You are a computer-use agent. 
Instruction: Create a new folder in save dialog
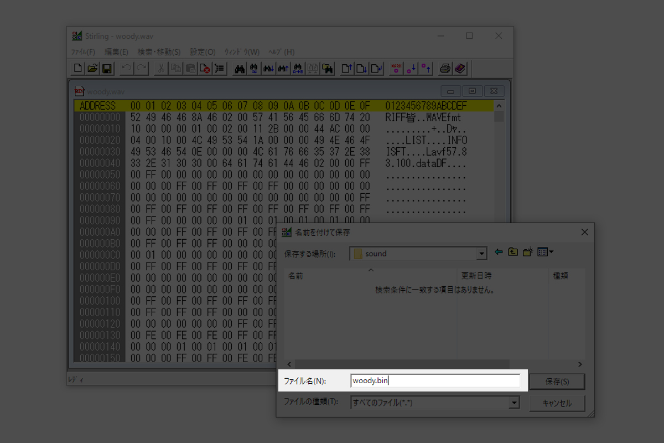tap(528, 253)
